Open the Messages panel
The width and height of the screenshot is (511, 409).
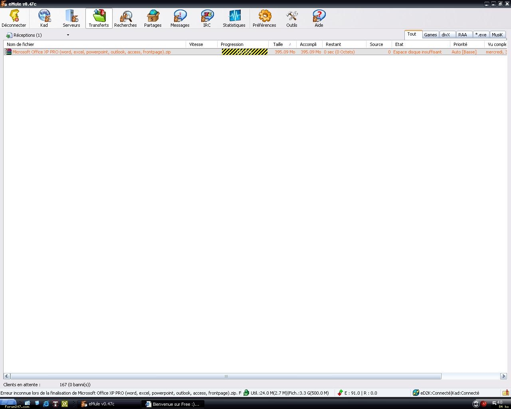pyautogui.click(x=180, y=18)
